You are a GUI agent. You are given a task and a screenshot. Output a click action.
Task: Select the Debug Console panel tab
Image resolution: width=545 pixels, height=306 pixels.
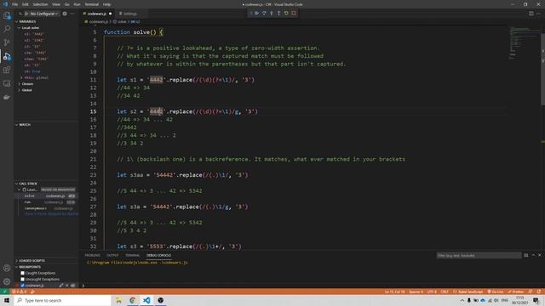point(158,255)
